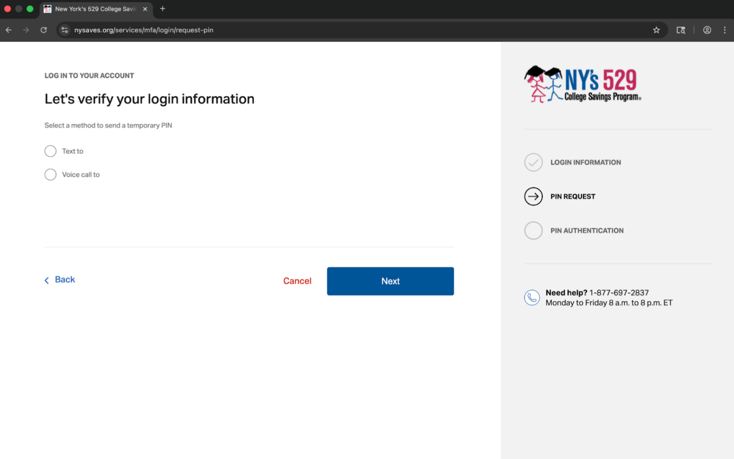Click the green macOS fullscreen button
The height and width of the screenshot is (459, 734).
pyautogui.click(x=30, y=9)
